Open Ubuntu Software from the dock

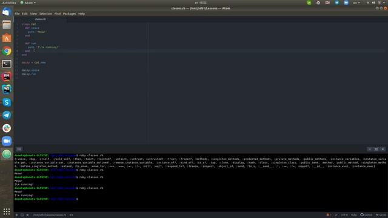tap(7, 38)
